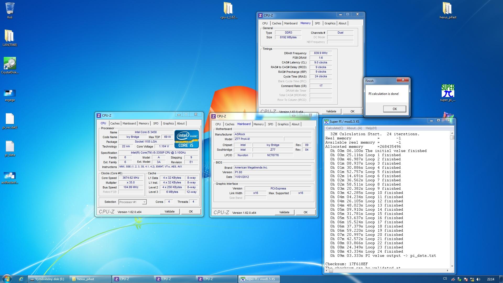The height and width of the screenshot is (283, 503).
Task: Click the red graphics utility tray icon
Action: click(453, 279)
